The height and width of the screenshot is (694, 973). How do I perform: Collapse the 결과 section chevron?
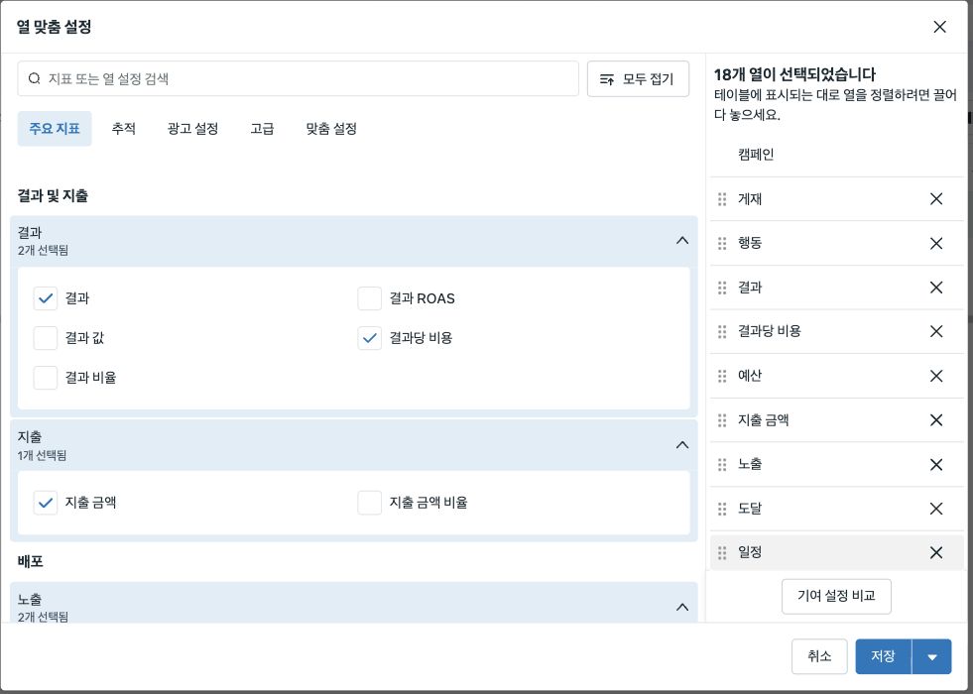(x=682, y=241)
